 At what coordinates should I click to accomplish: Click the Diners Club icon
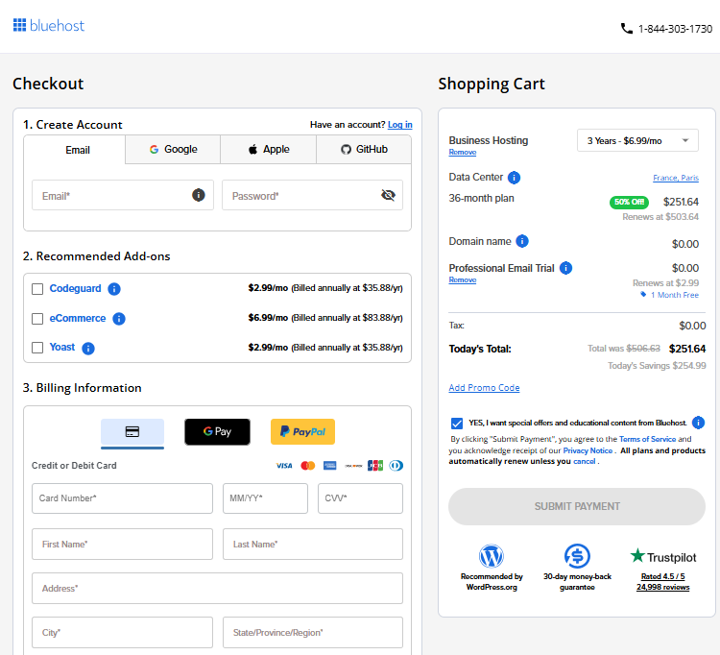click(396, 466)
